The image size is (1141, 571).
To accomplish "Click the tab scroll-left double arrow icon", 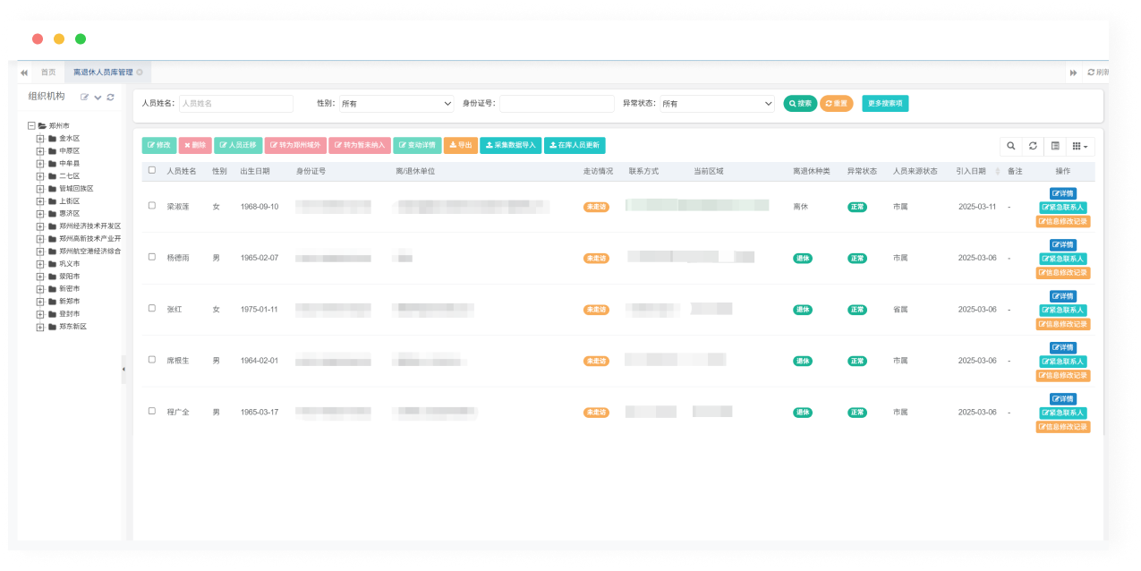I will pos(24,72).
